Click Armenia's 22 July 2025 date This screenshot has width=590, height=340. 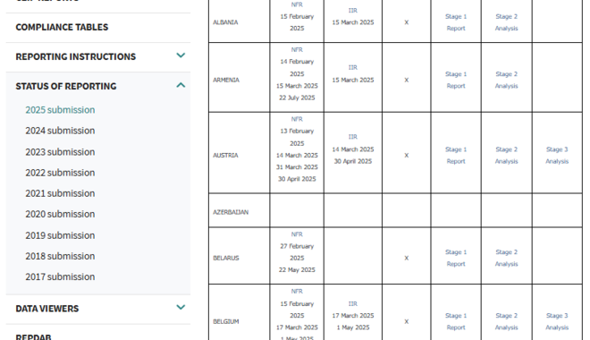(x=297, y=98)
